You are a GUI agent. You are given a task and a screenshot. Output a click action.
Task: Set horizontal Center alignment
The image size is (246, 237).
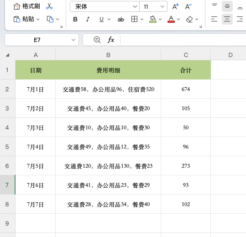point(227,19)
